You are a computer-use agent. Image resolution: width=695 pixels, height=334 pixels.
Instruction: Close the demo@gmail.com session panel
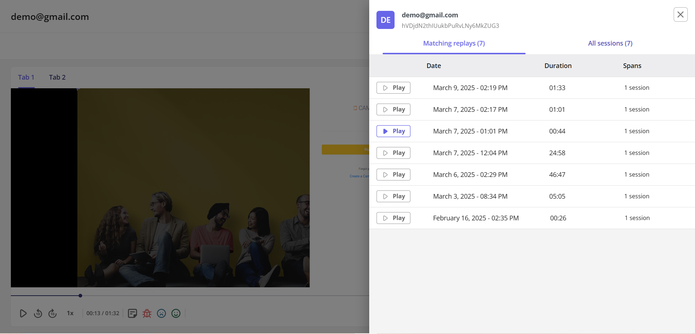680,14
